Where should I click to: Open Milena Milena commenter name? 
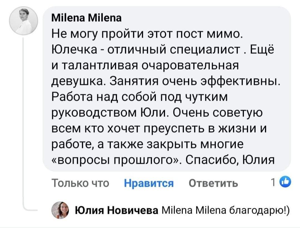pos(86,19)
